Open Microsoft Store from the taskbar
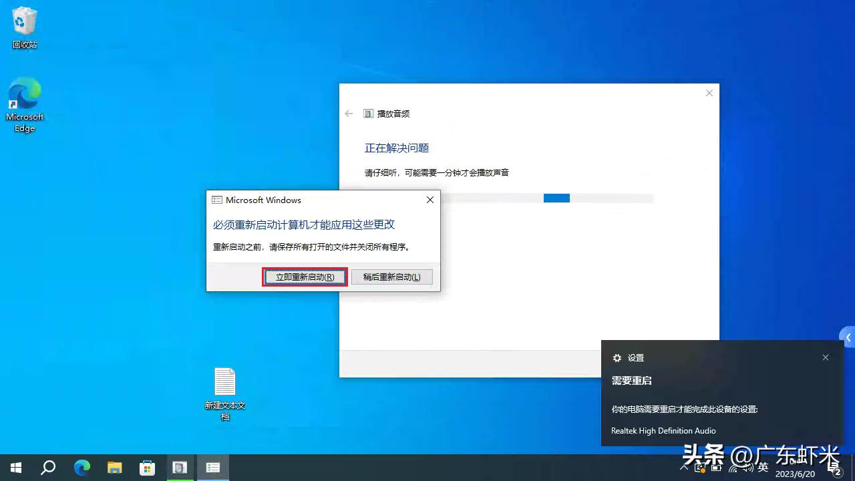This screenshot has width=855, height=481. click(148, 468)
